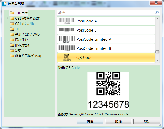The width and height of the screenshot is (164, 129).
Task: Select 光盘 / CD / DVD category label
Action: point(27,34)
